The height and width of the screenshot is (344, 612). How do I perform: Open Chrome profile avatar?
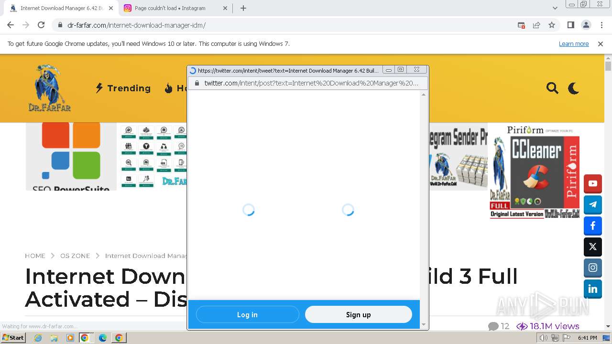click(x=586, y=25)
